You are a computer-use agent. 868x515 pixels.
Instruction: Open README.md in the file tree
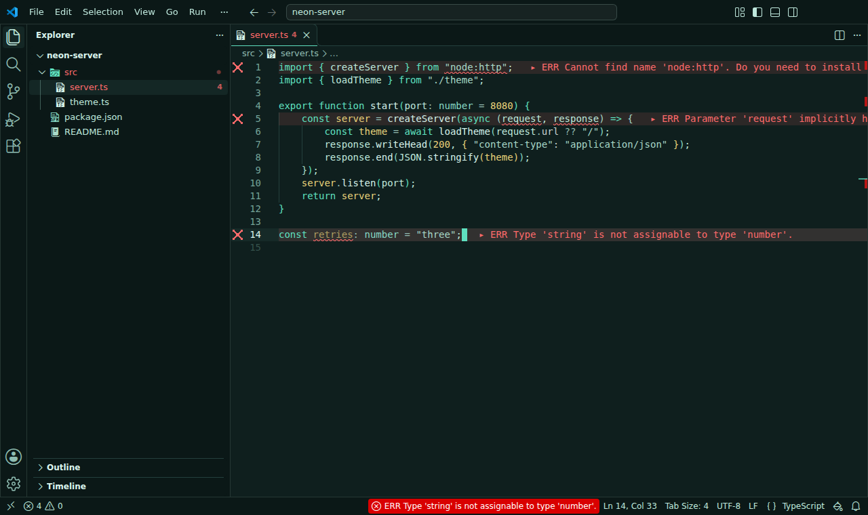128,132
